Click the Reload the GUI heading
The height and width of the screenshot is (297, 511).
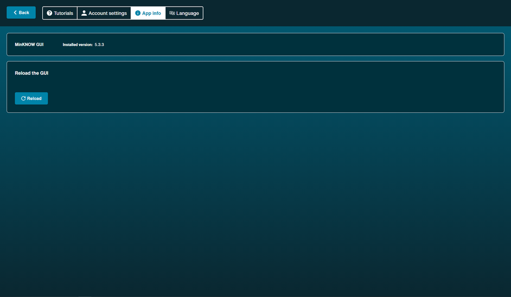coord(32,73)
